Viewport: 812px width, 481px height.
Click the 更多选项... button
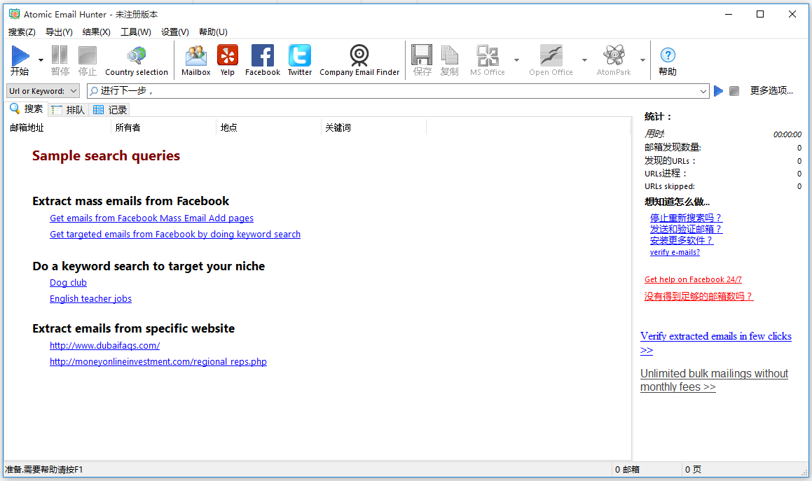771,90
